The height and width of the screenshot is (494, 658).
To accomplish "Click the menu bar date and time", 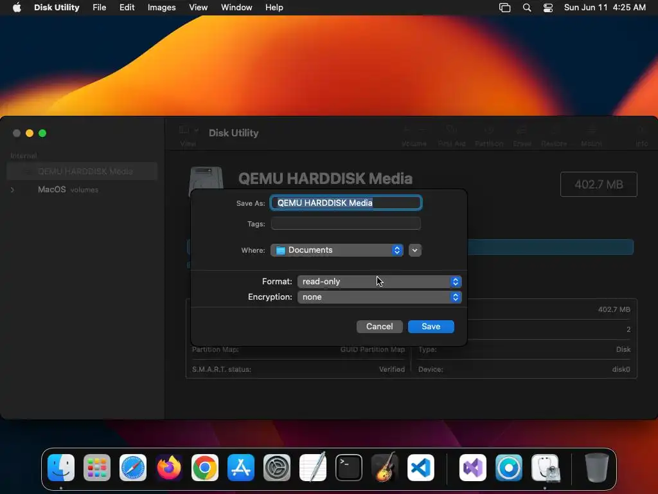I will [605, 8].
